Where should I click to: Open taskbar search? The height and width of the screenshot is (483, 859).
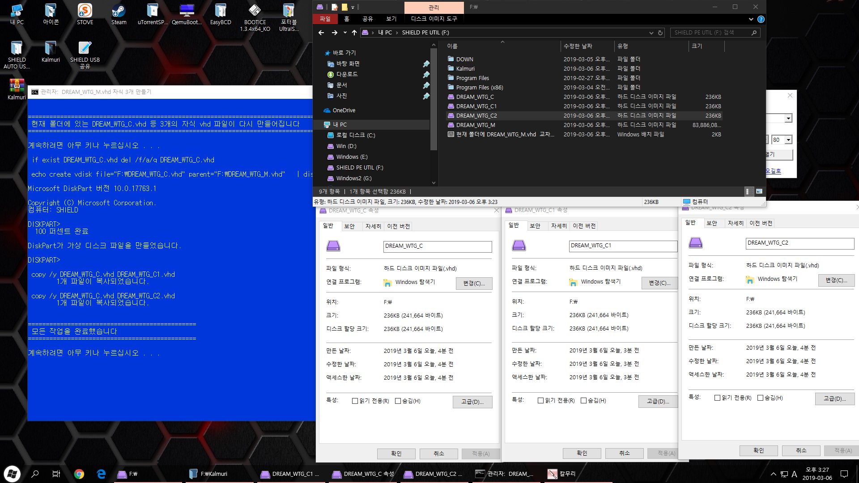coord(35,474)
